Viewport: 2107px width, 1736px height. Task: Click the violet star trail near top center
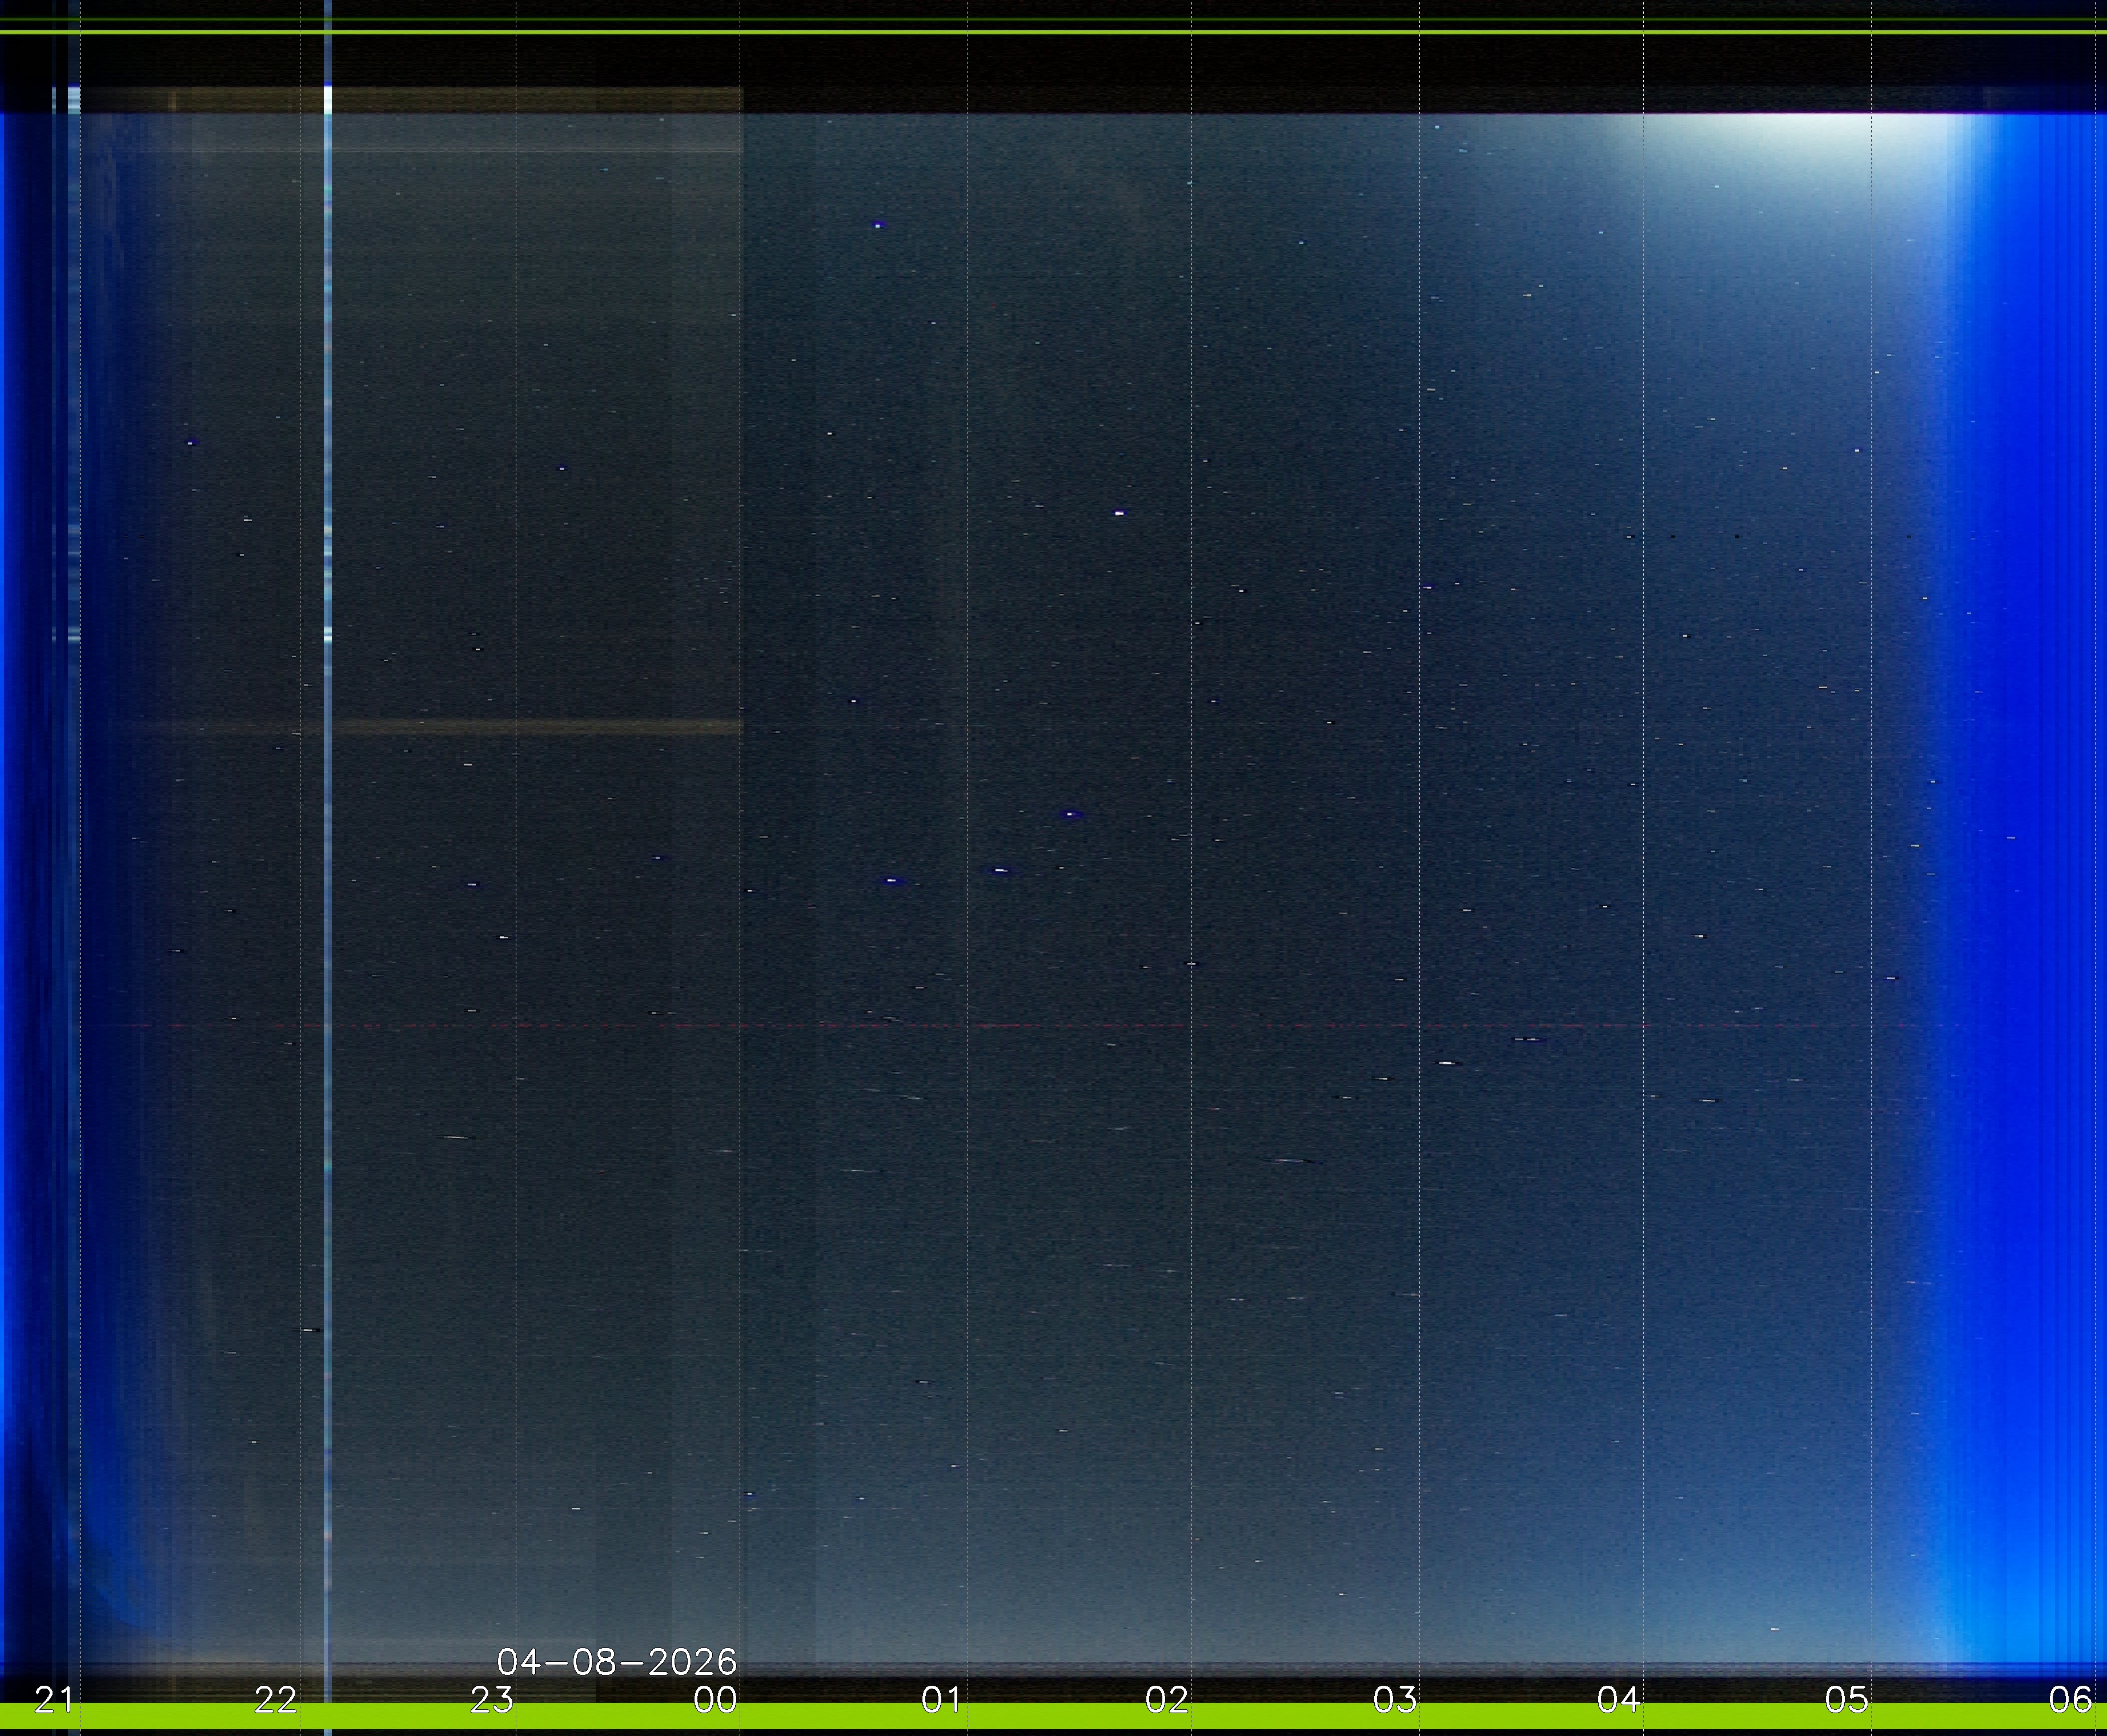[878, 225]
